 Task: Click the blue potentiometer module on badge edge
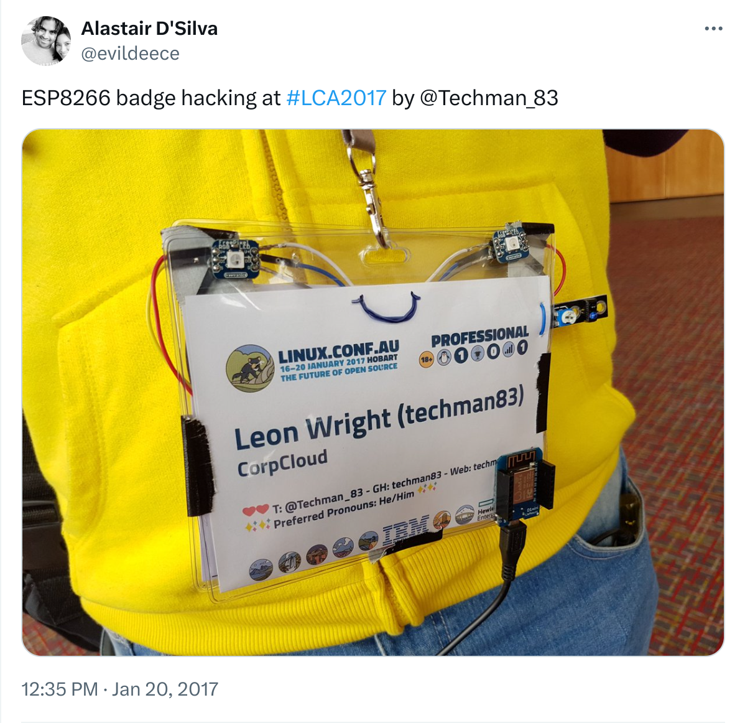580,312
